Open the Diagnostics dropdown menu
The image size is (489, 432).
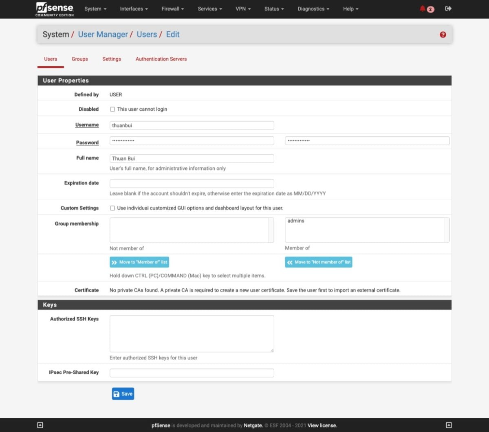tap(313, 9)
